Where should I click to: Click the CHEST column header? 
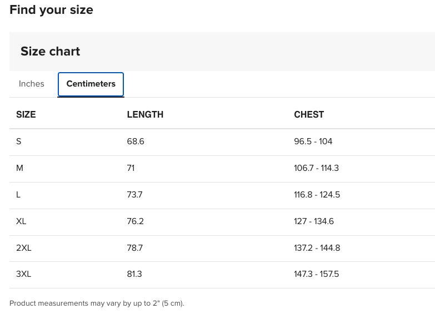(309, 114)
